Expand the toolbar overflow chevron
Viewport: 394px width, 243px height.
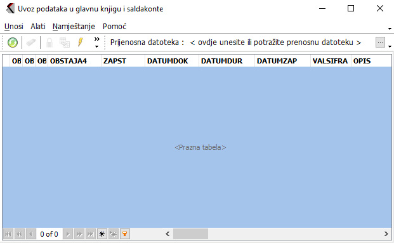click(x=96, y=43)
